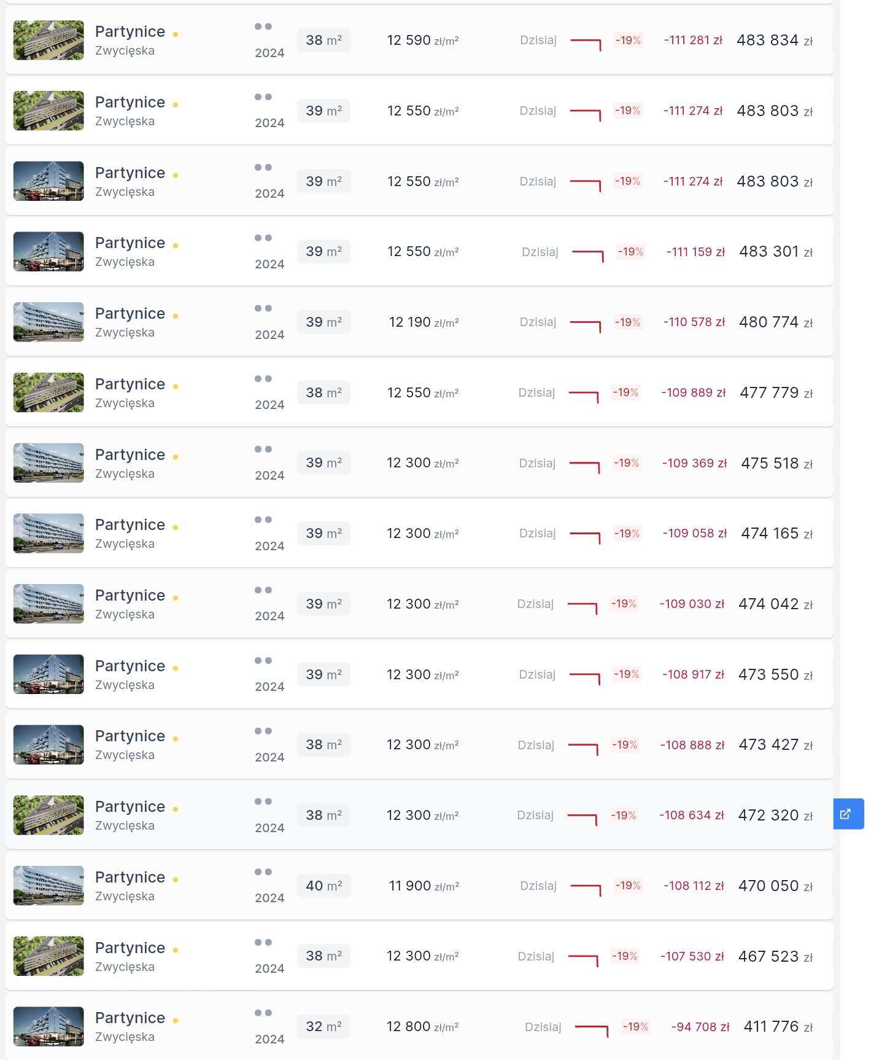The width and height of the screenshot is (882, 1060).
Task: Click the 40 m² area badge
Action: [x=323, y=886]
